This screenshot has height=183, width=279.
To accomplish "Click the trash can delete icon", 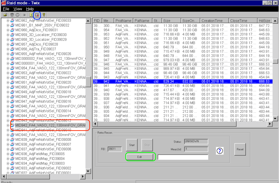I will pyautogui.click(x=12, y=15).
